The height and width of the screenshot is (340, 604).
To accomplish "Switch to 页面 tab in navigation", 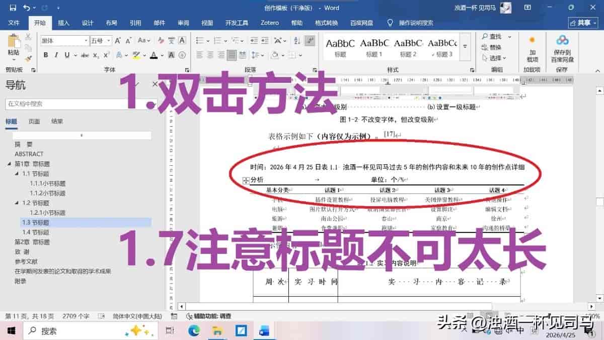I will (34, 122).
